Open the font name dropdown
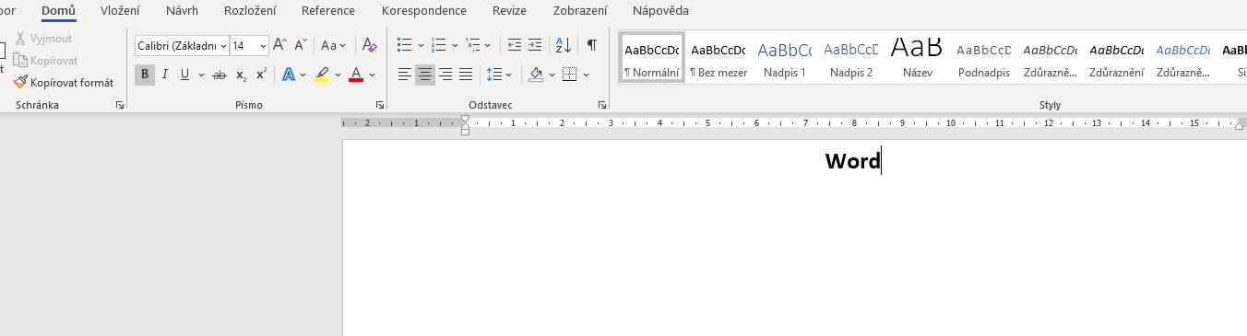Screen dimensions: 1247x336 click(x=223, y=45)
